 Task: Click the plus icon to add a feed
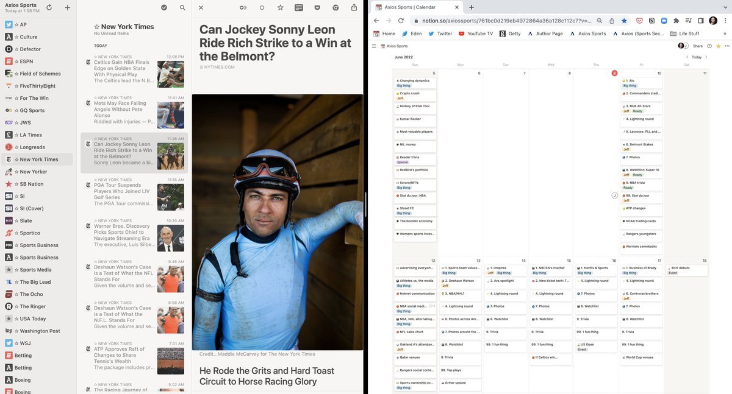tap(67, 7)
